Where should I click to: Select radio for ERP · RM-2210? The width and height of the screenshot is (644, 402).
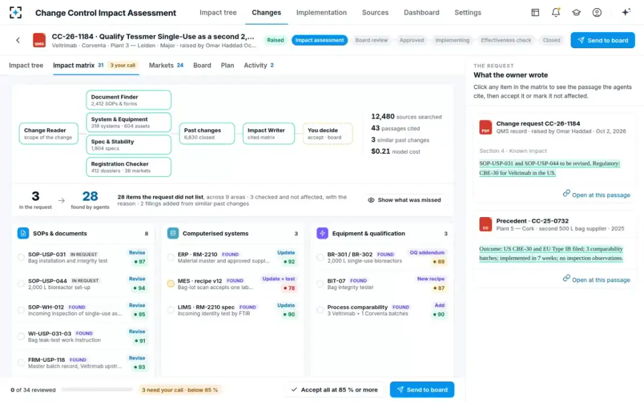pos(171,257)
